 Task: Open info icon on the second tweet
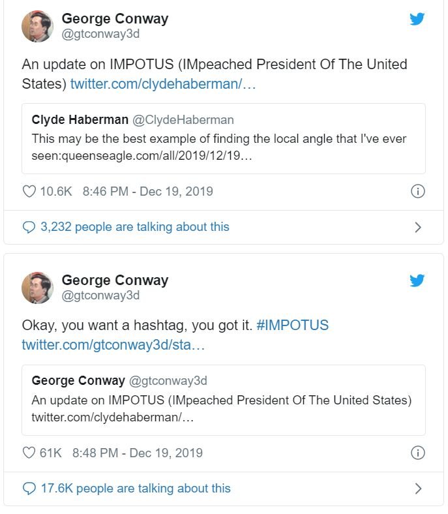tap(418, 453)
